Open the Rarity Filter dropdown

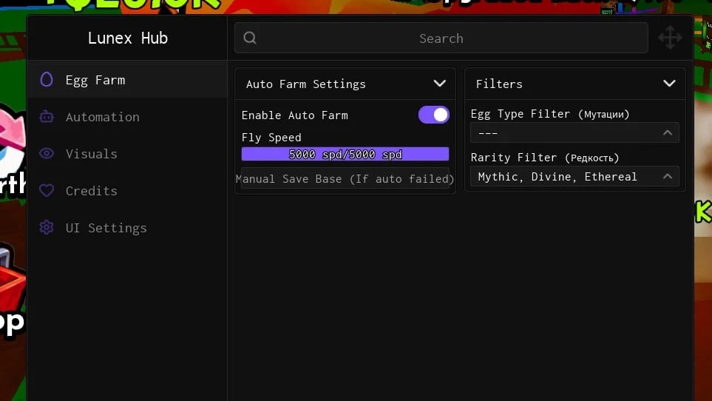click(x=575, y=176)
